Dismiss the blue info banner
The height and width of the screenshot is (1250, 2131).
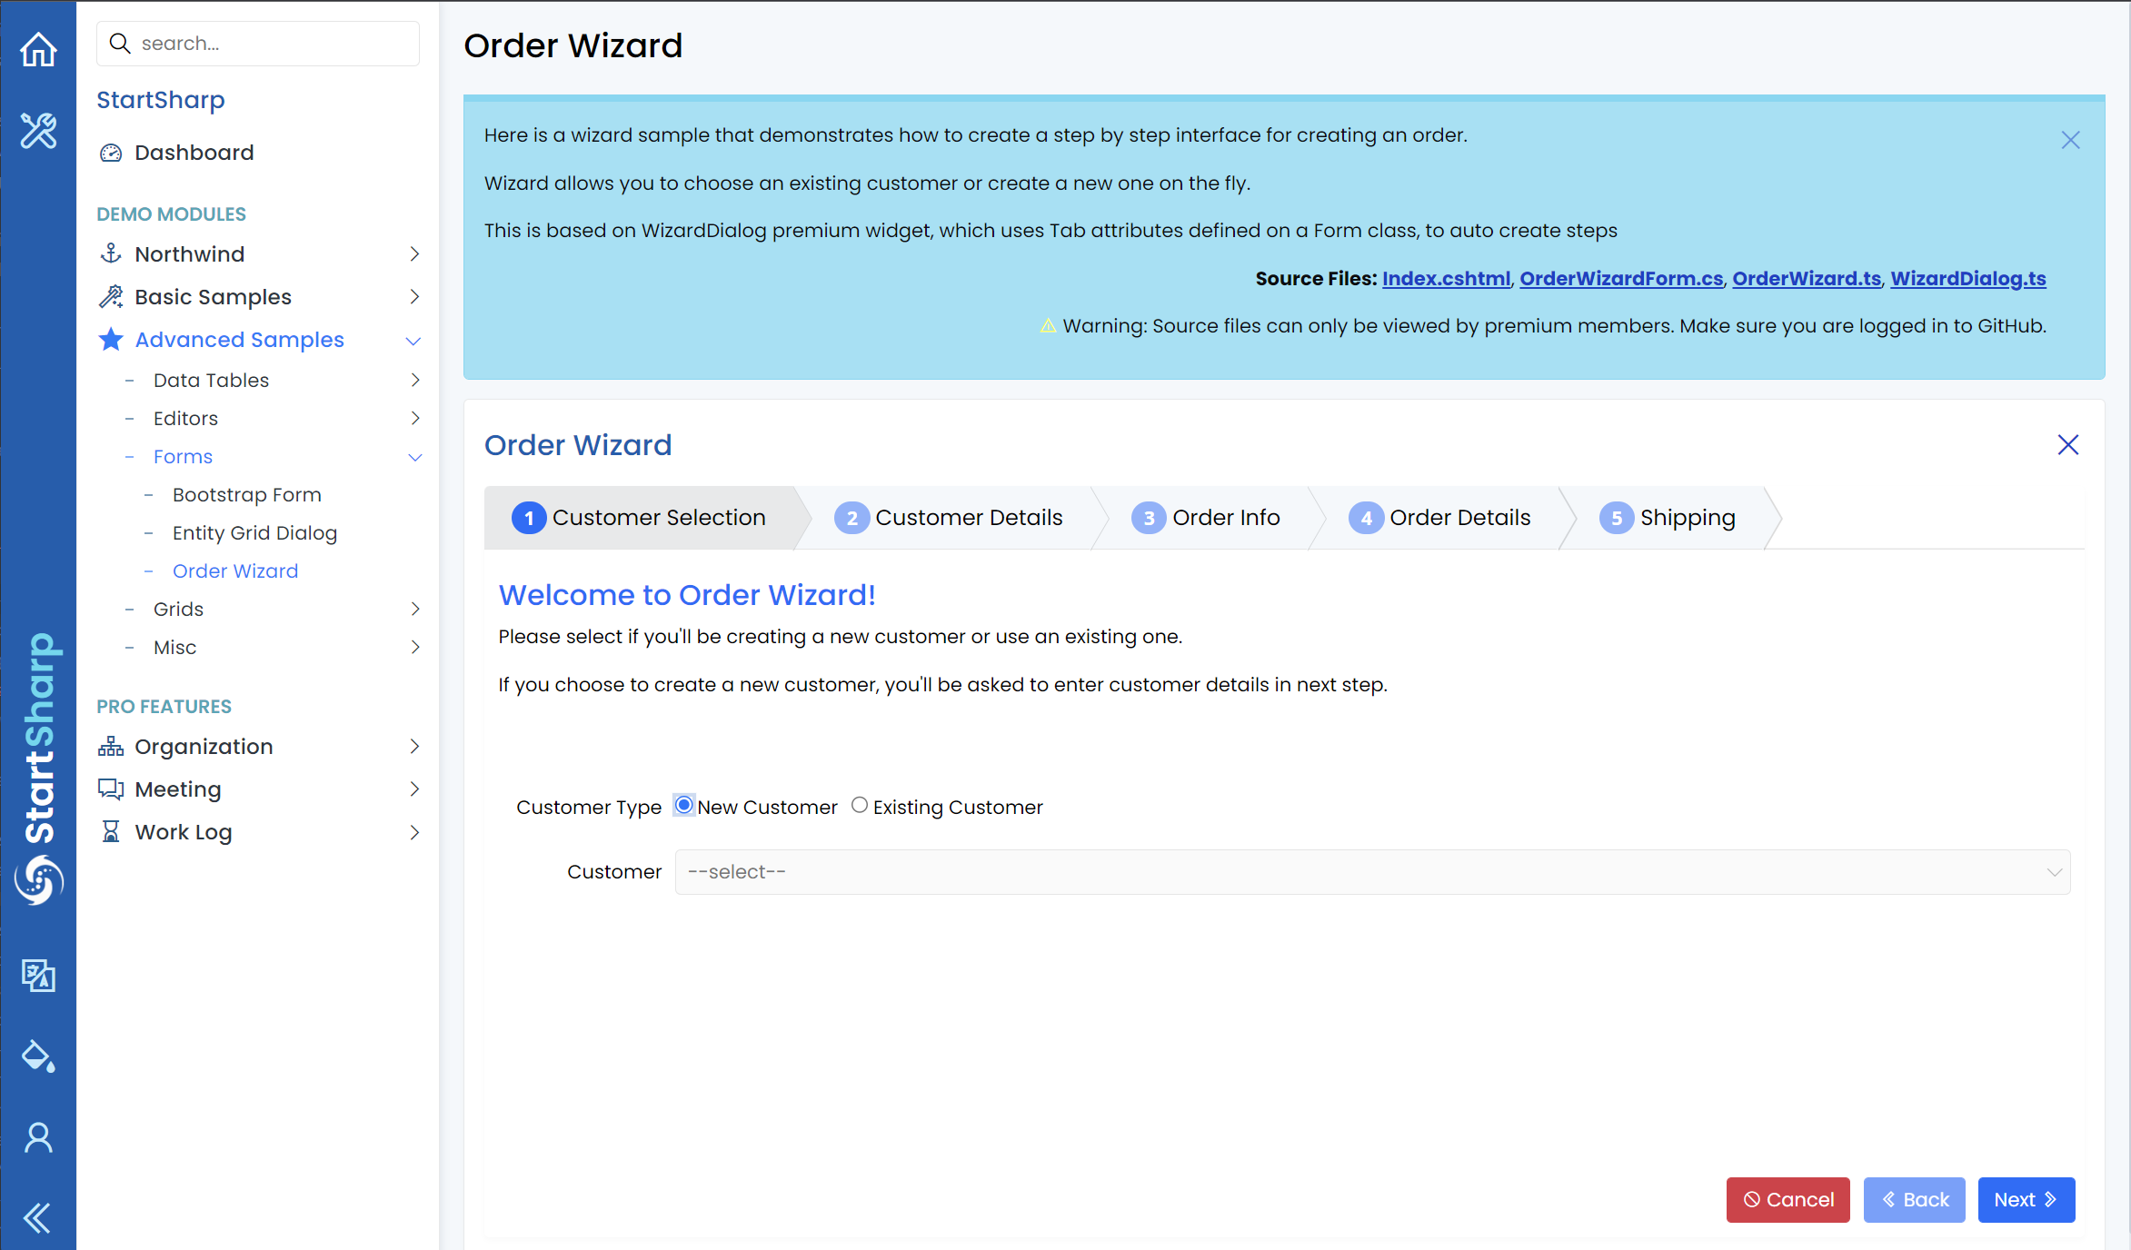pos(2070,140)
